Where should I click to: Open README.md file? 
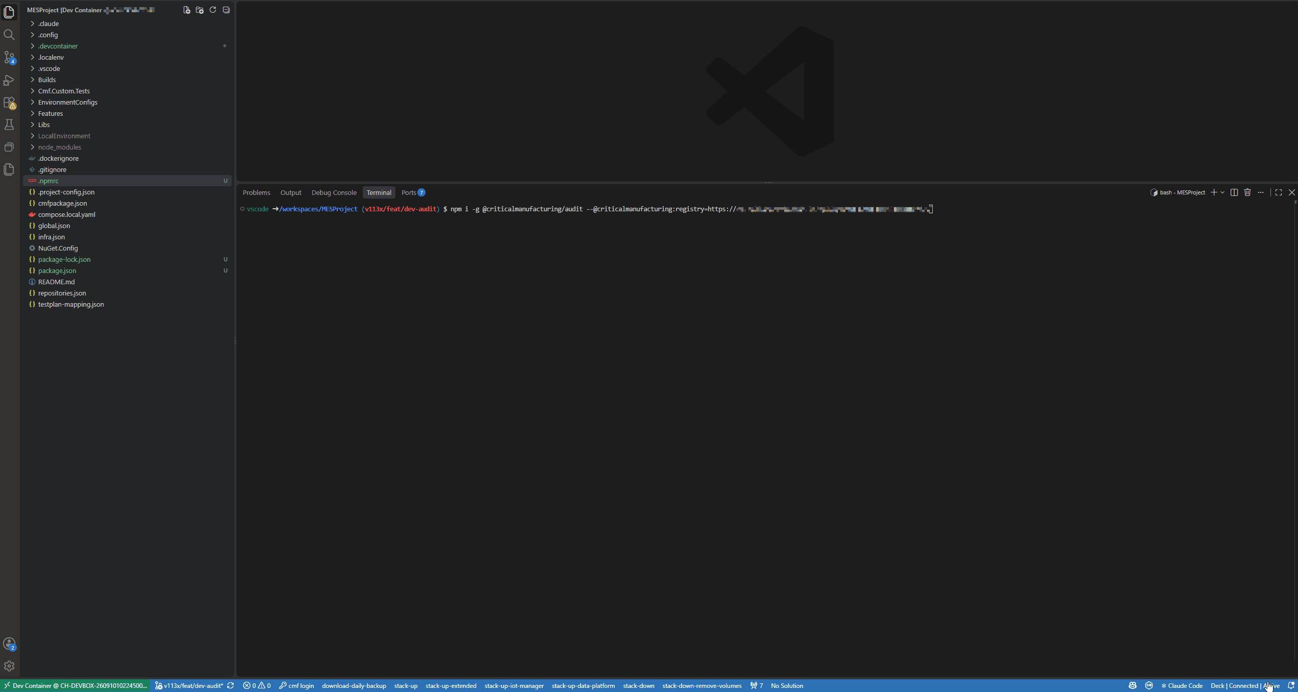point(127,282)
